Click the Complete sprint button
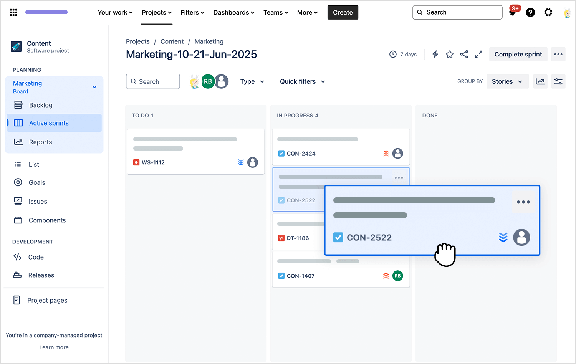The height and width of the screenshot is (364, 576). coord(518,54)
